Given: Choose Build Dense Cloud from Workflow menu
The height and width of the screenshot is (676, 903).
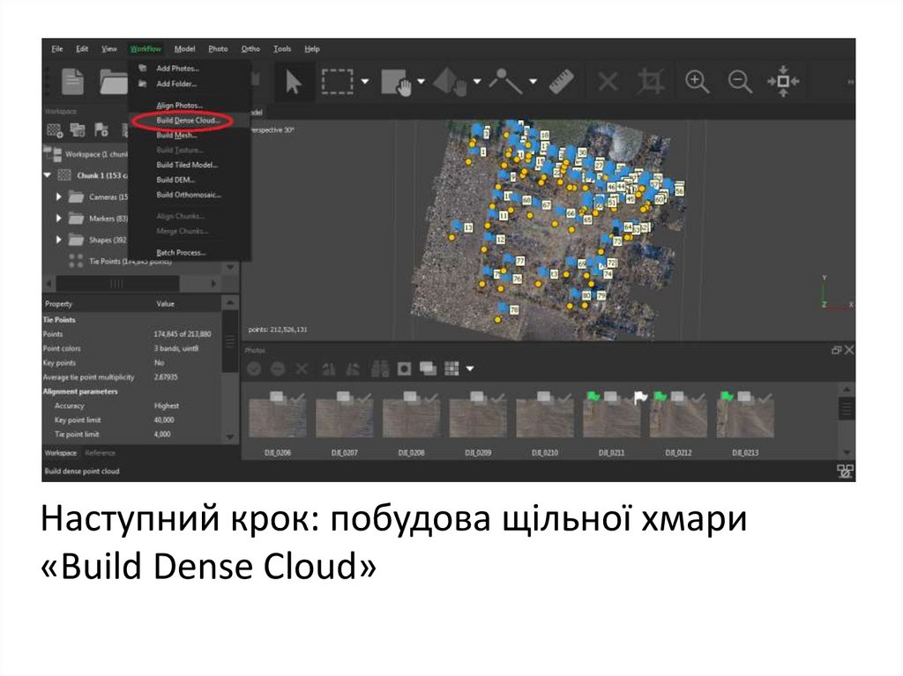Looking at the screenshot, I should coord(189,121).
